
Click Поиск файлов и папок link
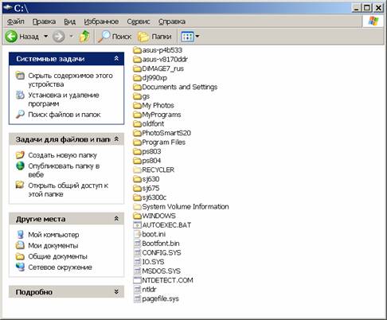[64, 115]
